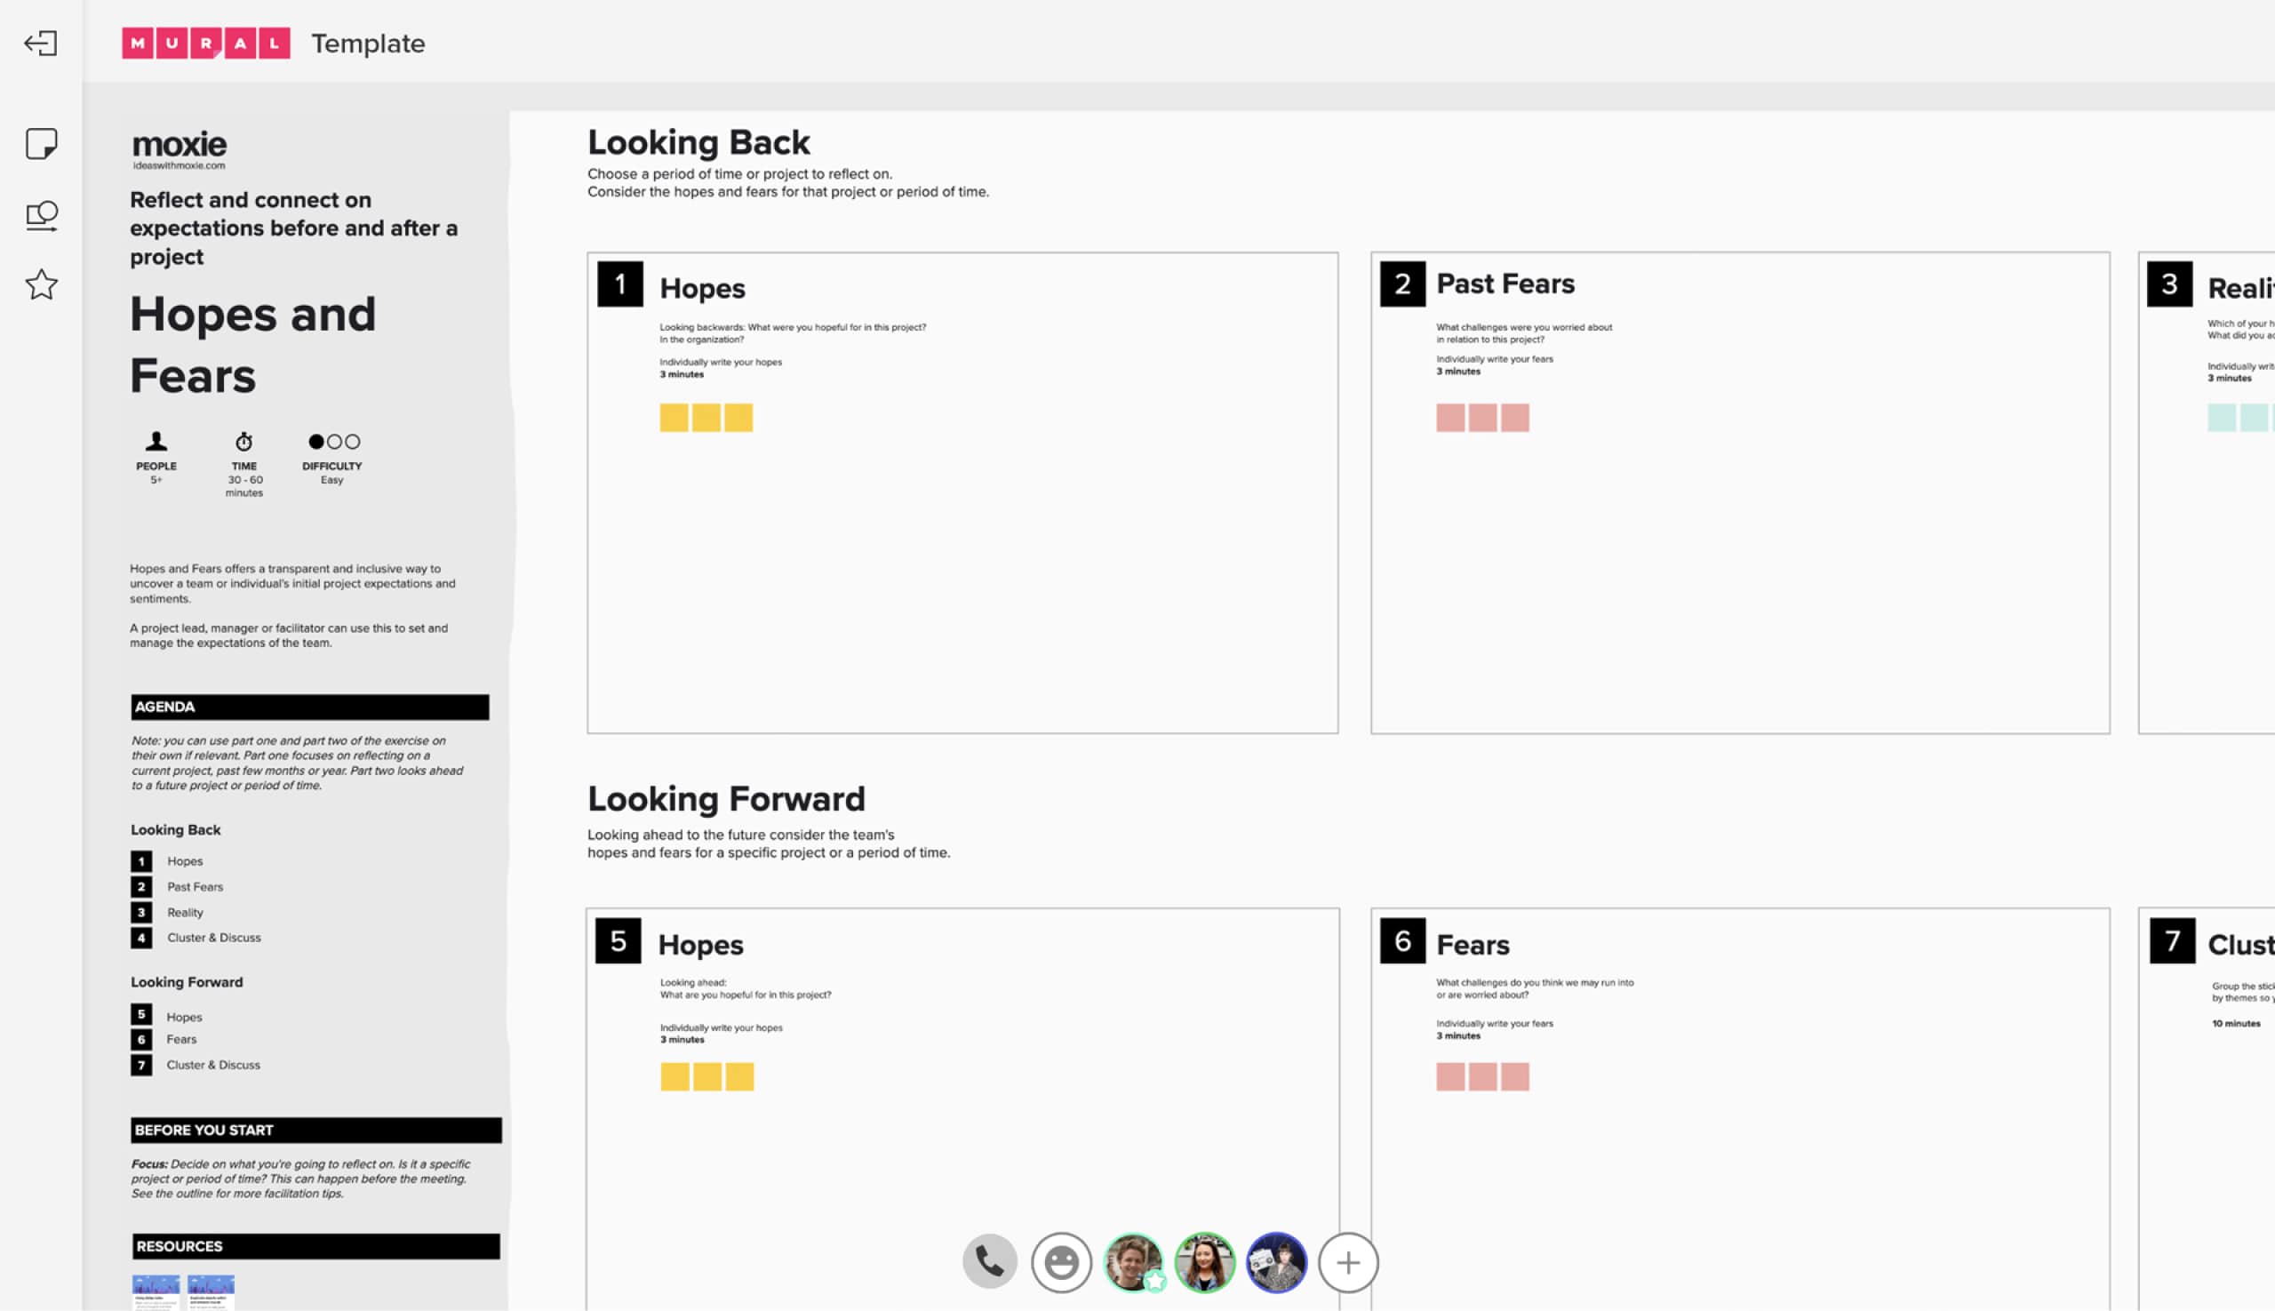The width and height of the screenshot is (2275, 1311).
Task: Click the facilitator avatar with star badge
Action: click(x=1132, y=1261)
